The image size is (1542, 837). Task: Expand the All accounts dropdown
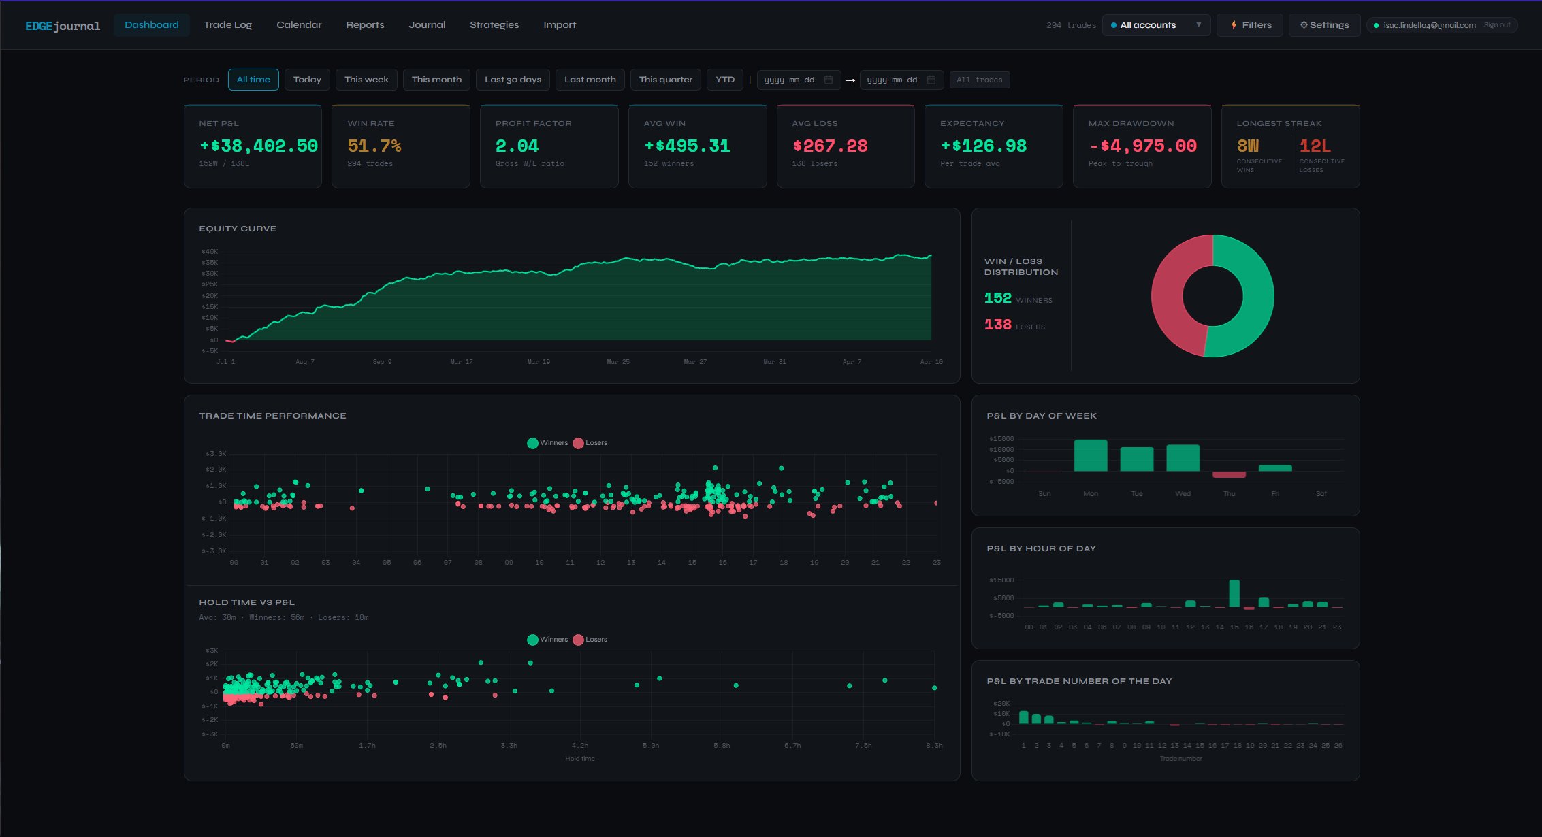(1156, 25)
